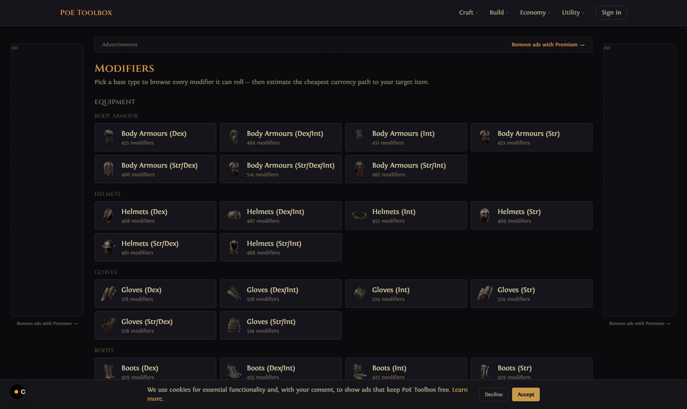
Task: Click the Boots (Int) icon
Action: point(359,372)
